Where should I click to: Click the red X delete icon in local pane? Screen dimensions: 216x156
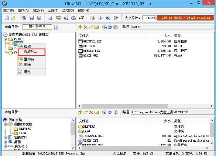(x=91, y=113)
